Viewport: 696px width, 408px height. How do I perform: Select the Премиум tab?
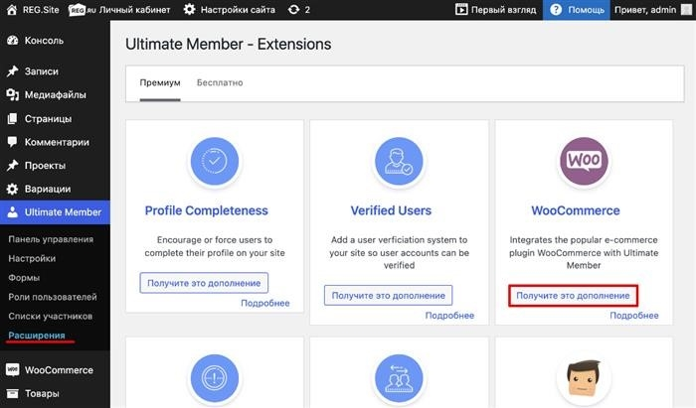(x=160, y=82)
